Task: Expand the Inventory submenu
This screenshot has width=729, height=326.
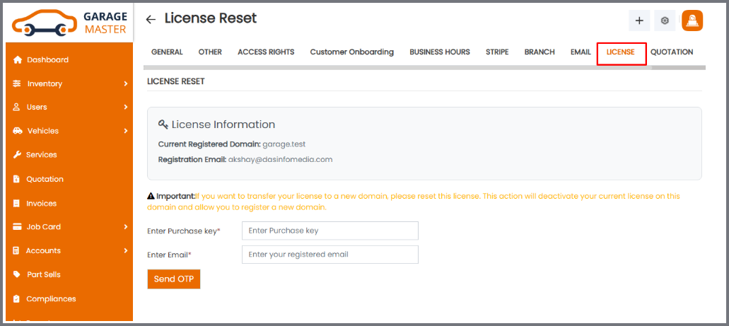Action: pos(125,84)
